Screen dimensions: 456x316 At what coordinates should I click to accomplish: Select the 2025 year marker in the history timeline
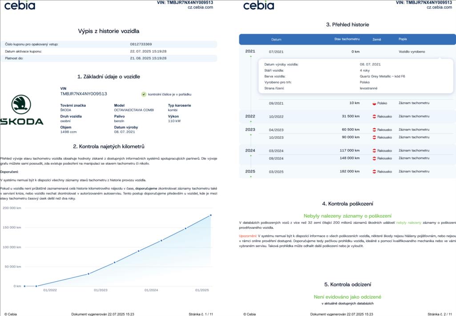(250, 171)
